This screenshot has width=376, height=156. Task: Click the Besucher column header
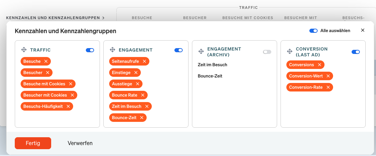click(x=195, y=18)
